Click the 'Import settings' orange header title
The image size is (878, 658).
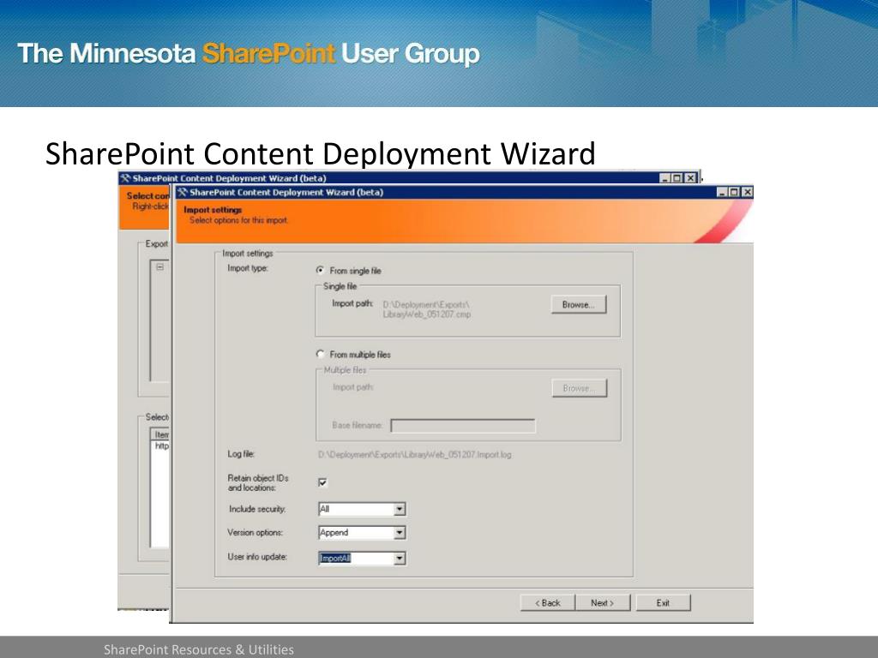[x=213, y=210]
